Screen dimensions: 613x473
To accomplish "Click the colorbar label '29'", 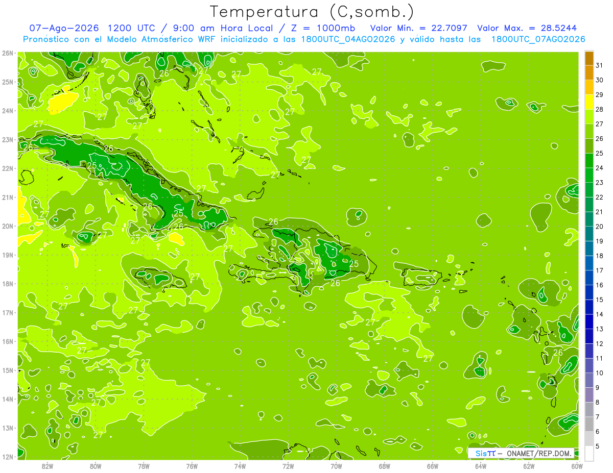I will tap(599, 95).
